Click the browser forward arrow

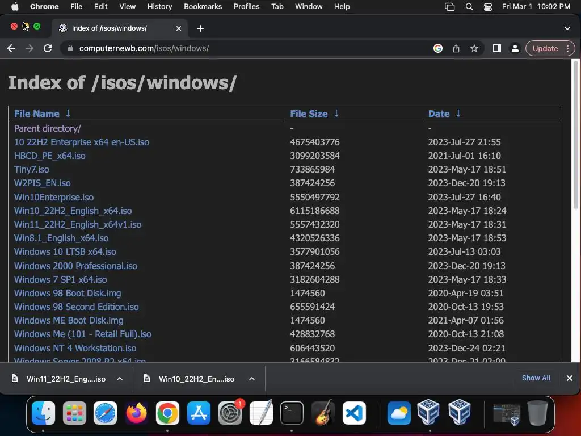coord(30,48)
